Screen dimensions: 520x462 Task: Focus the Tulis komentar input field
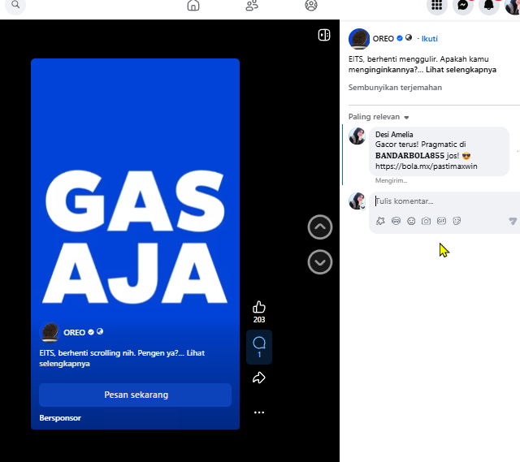point(444,201)
